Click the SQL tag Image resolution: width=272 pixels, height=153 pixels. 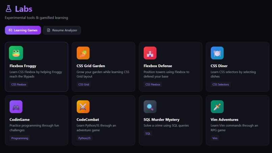point(148,133)
